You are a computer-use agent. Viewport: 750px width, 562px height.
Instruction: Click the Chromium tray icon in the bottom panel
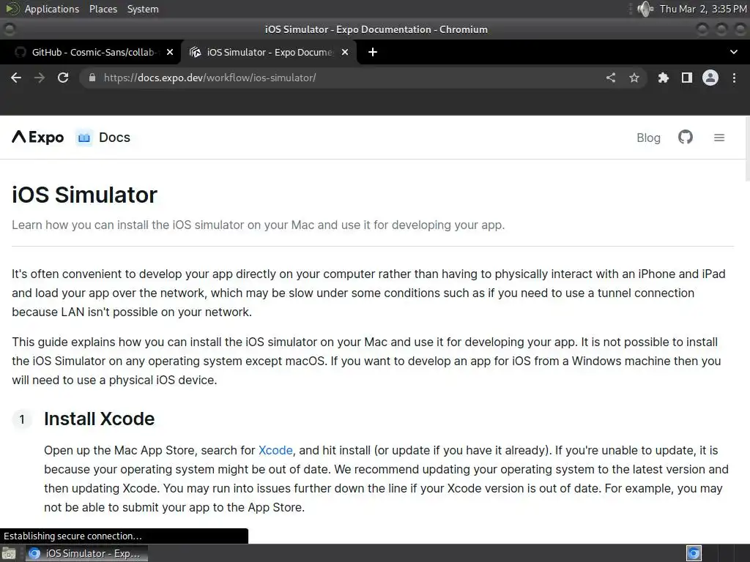click(694, 553)
